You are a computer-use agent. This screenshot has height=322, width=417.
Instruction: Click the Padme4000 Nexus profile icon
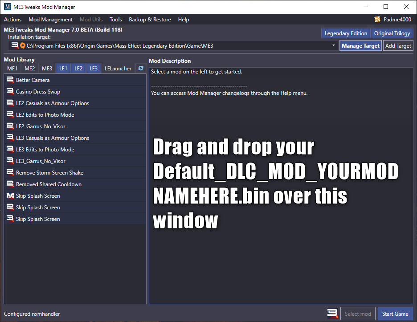tap(377, 19)
